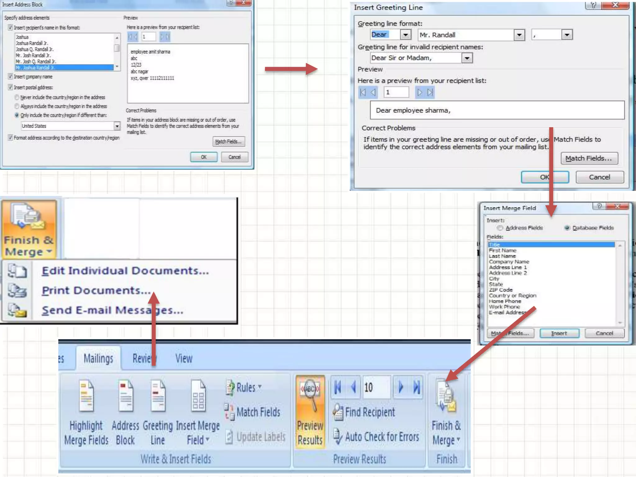Toggle the Insert company name checkbox
Image resolution: width=636 pixels, height=477 pixels.
coord(11,76)
